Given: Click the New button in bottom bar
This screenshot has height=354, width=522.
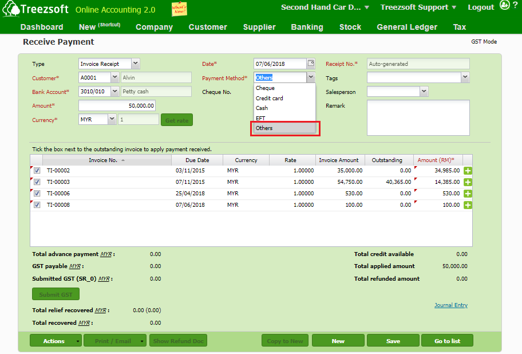Looking at the screenshot, I should click(338, 341).
